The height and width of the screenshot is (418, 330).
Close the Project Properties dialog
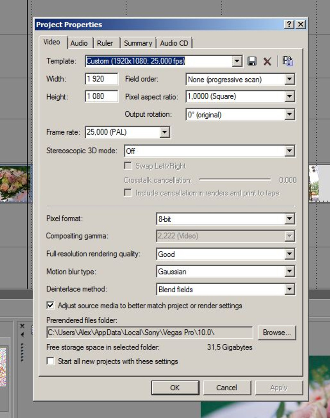pos(301,25)
